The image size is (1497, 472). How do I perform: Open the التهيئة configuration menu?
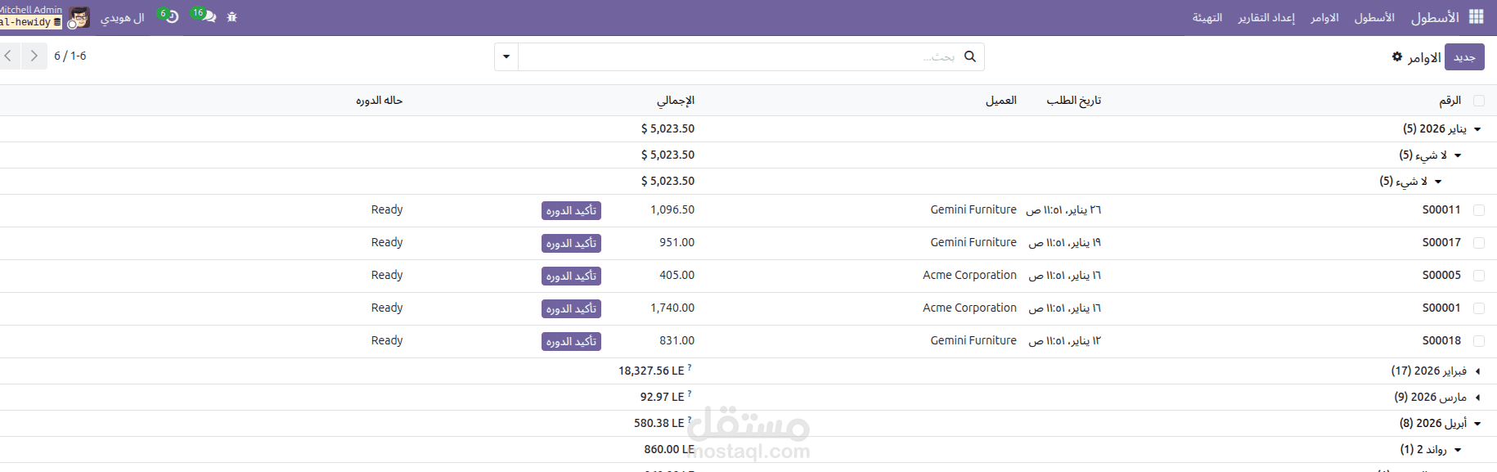(x=1207, y=17)
